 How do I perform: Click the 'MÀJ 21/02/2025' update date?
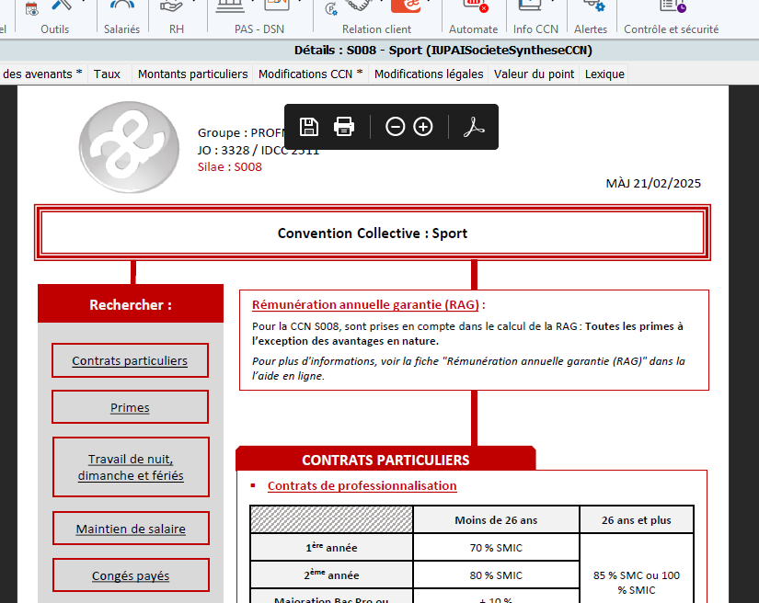[x=653, y=183]
